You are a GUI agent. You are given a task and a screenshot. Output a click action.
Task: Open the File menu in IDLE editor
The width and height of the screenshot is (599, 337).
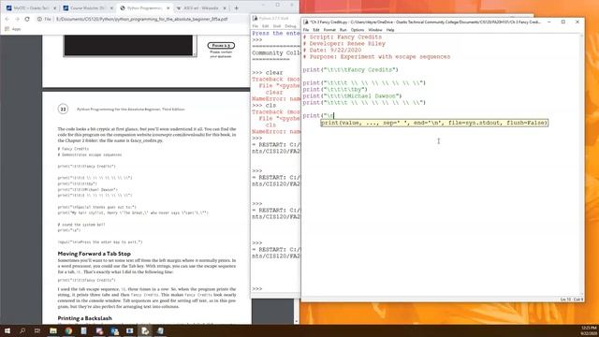pyautogui.click(x=306, y=30)
